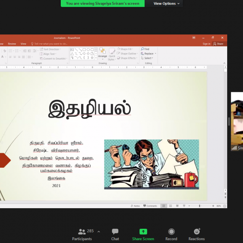This screenshot has height=243, width=243.
Task: Switch to the View ribbon tab
Action: coord(23,44)
